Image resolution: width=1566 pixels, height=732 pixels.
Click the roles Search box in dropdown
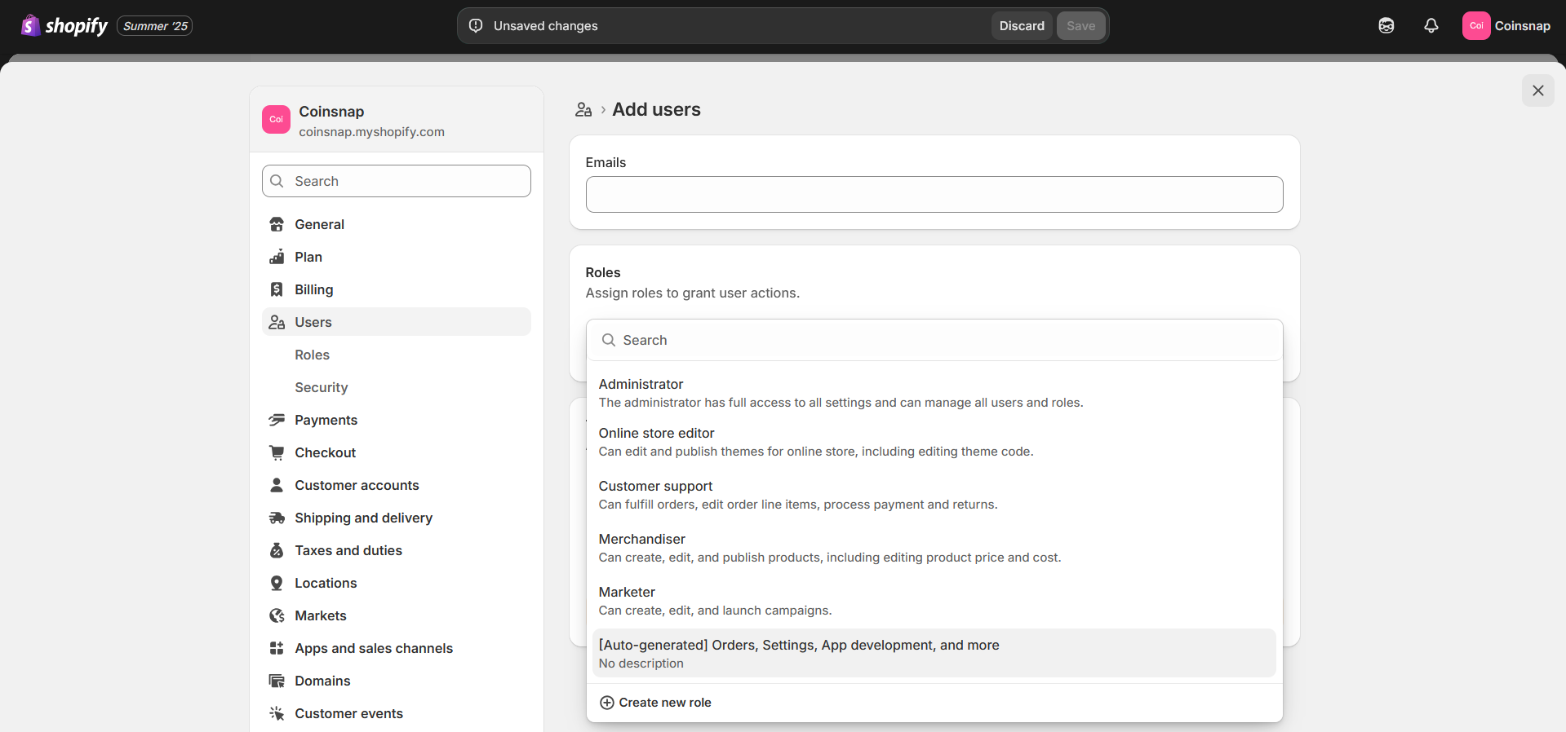click(934, 340)
